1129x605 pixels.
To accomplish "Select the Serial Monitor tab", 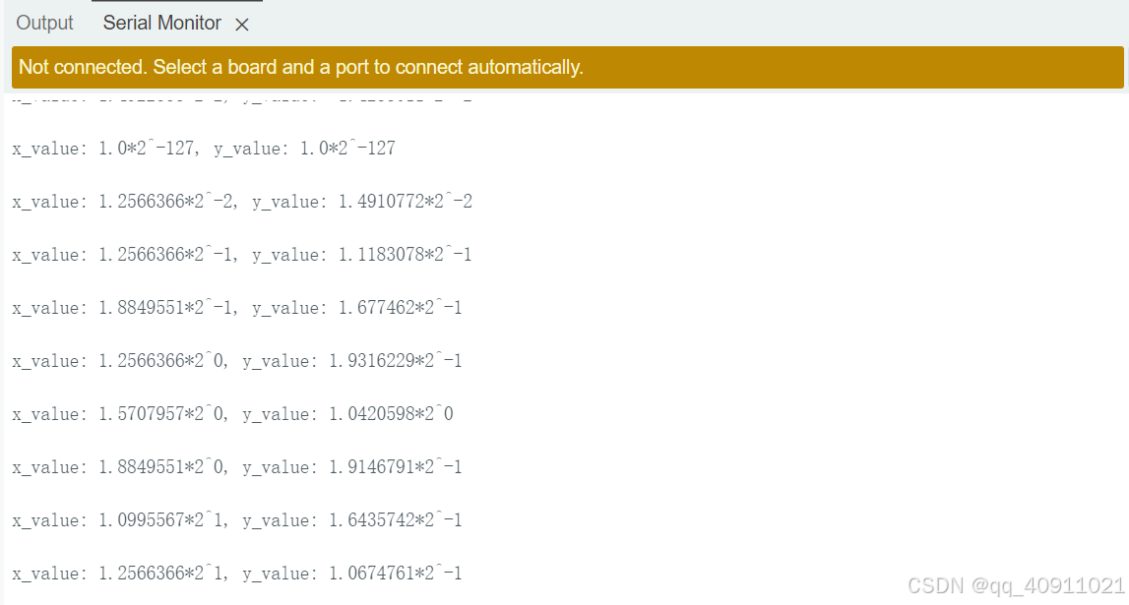I will click(x=161, y=22).
